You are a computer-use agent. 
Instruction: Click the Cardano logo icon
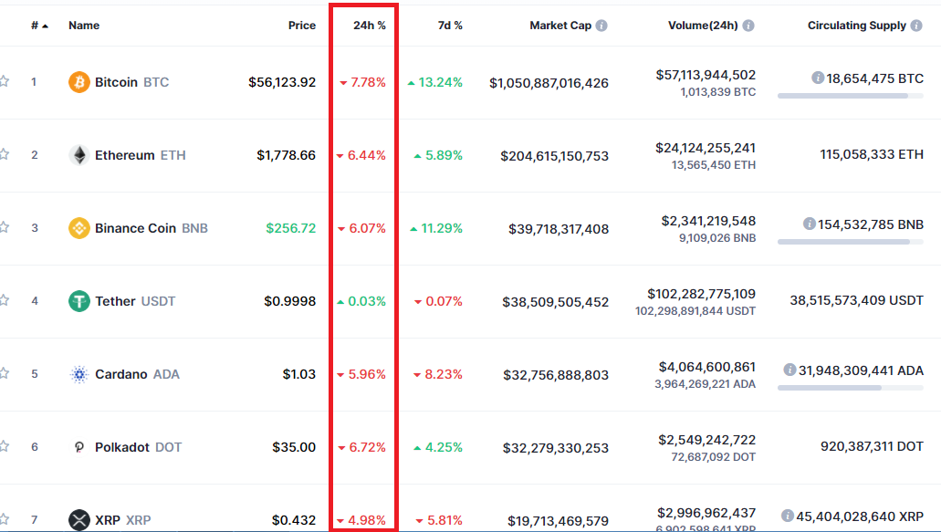(79, 374)
